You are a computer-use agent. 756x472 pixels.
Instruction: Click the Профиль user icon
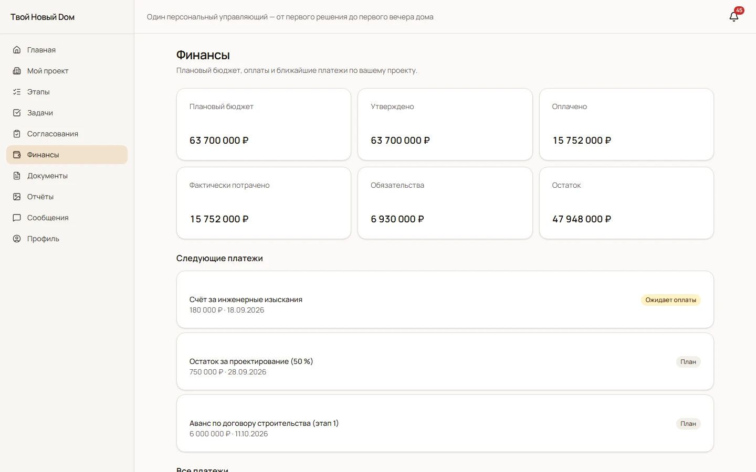pos(17,239)
